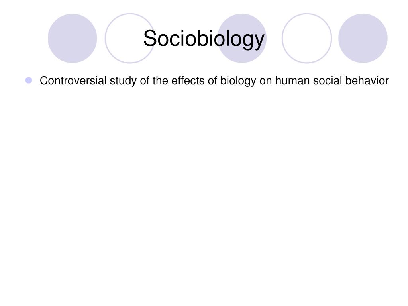Click the word human in the bullet
The width and height of the screenshot is (408, 306).
click(292, 80)
